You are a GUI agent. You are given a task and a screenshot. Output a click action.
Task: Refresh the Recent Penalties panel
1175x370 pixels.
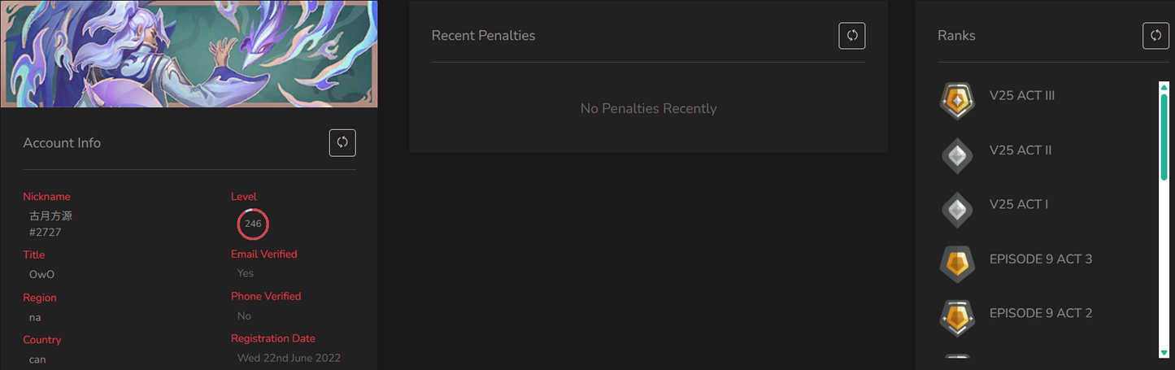852,35
